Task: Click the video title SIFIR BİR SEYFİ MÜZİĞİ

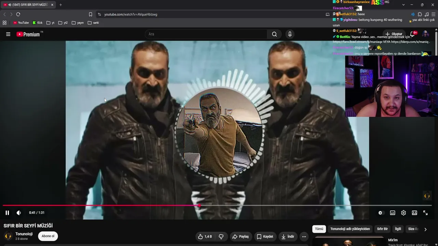Action: (28, 226)
